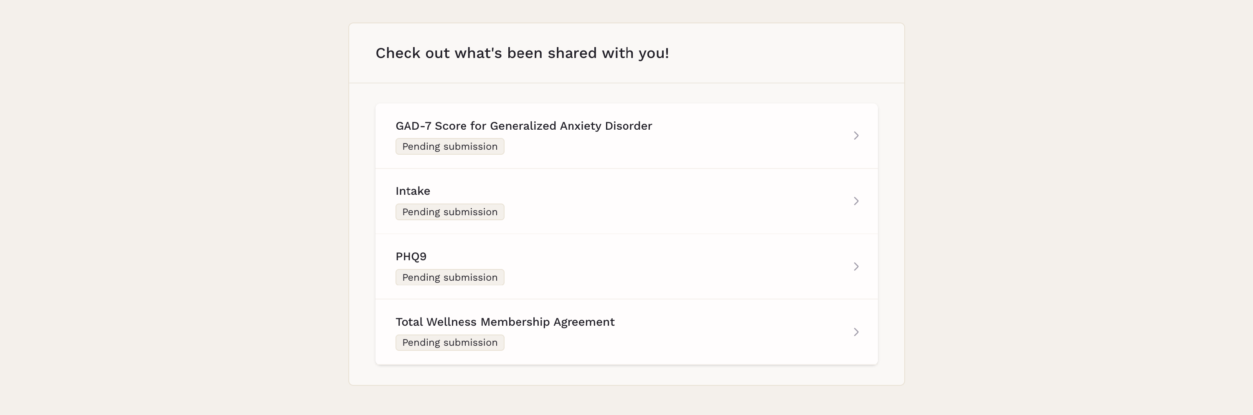Expand the Total Wellness Membership Agreement chevron

click(856, 332)
